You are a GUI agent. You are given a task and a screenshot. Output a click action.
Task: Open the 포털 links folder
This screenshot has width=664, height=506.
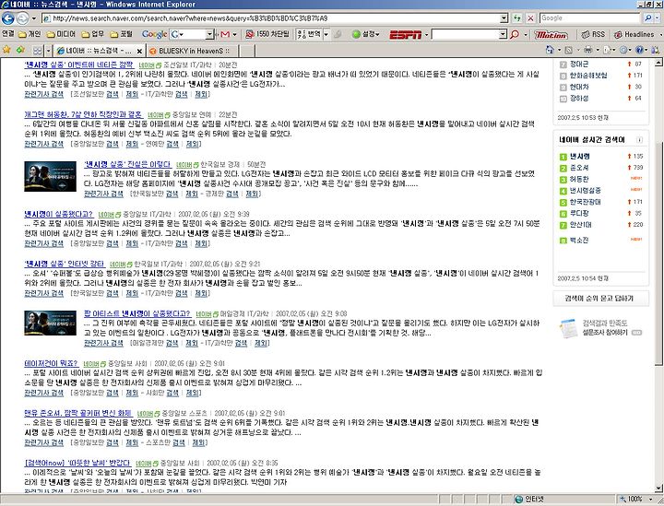pos(121,34)
